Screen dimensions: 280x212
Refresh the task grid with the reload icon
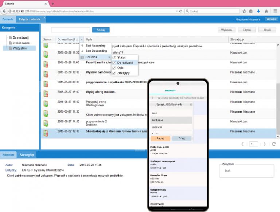click(x=274, y=144)
